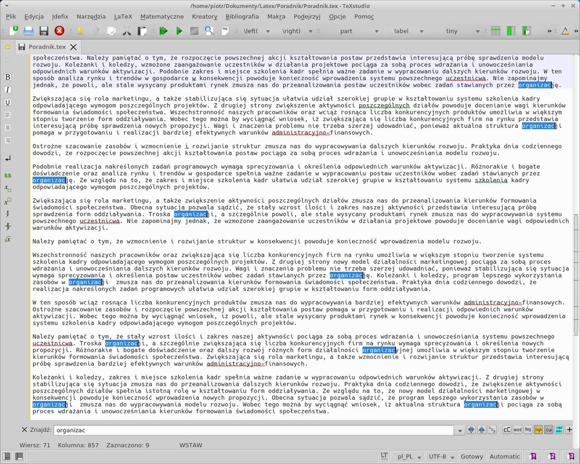Open the \left( delimiter dropdown

256,31
